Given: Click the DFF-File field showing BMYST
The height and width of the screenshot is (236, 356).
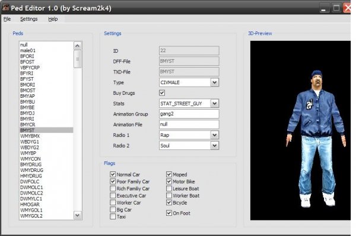Looking at the screenshot, I should [x=189, y=61].
